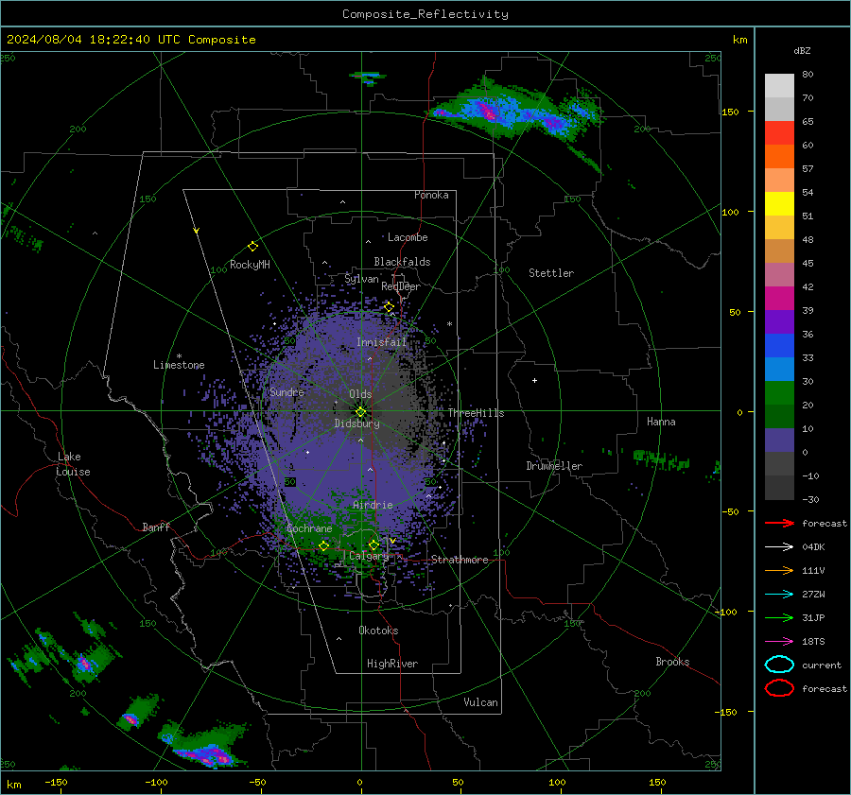Click the Lacombe city label
This screenshot has width=851, height=795.
408,237
